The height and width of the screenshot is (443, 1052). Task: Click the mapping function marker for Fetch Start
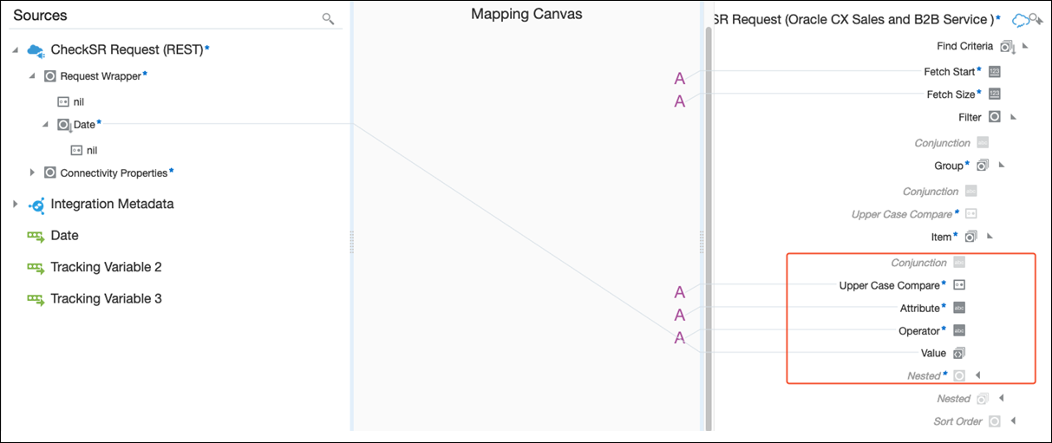pos(680,79)
